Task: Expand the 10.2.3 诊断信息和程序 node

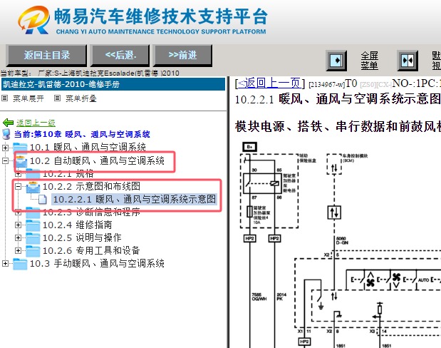Action: 18,212
